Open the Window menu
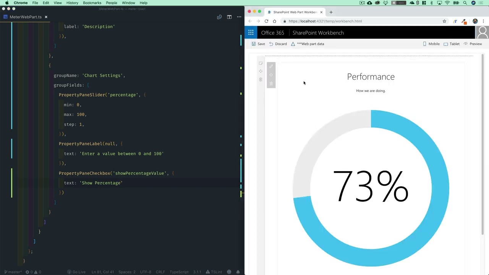 pos(128,3)
